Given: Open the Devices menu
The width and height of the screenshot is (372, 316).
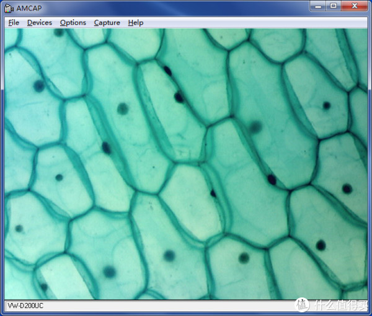Looking at the screenshot, I should 40,23.
